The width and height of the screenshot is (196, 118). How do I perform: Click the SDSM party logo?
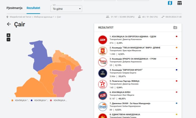pos(103,40)
